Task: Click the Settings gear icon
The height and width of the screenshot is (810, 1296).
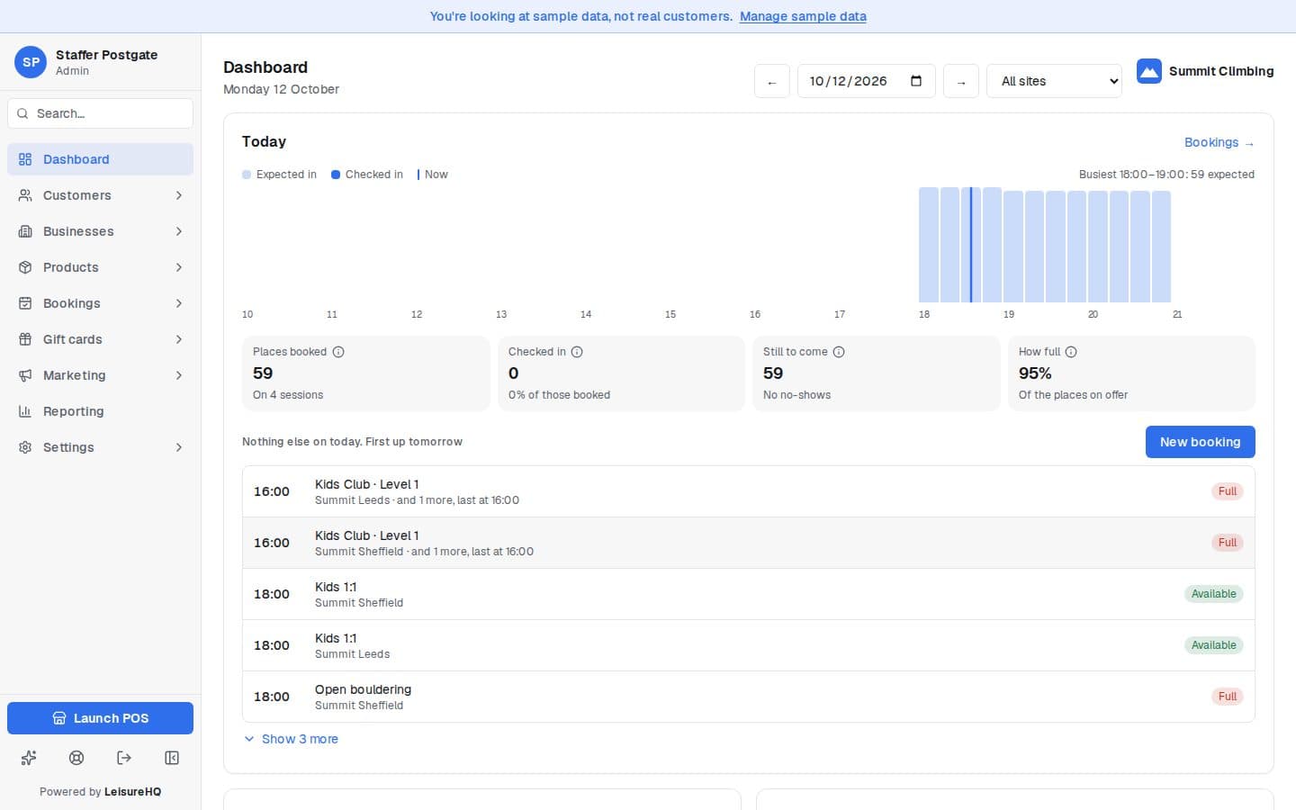Action: pos(25,447)
